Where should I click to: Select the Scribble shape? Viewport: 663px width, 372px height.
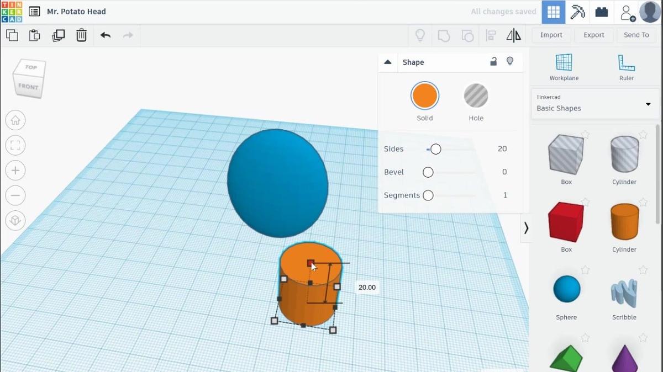tap(624, 293)
